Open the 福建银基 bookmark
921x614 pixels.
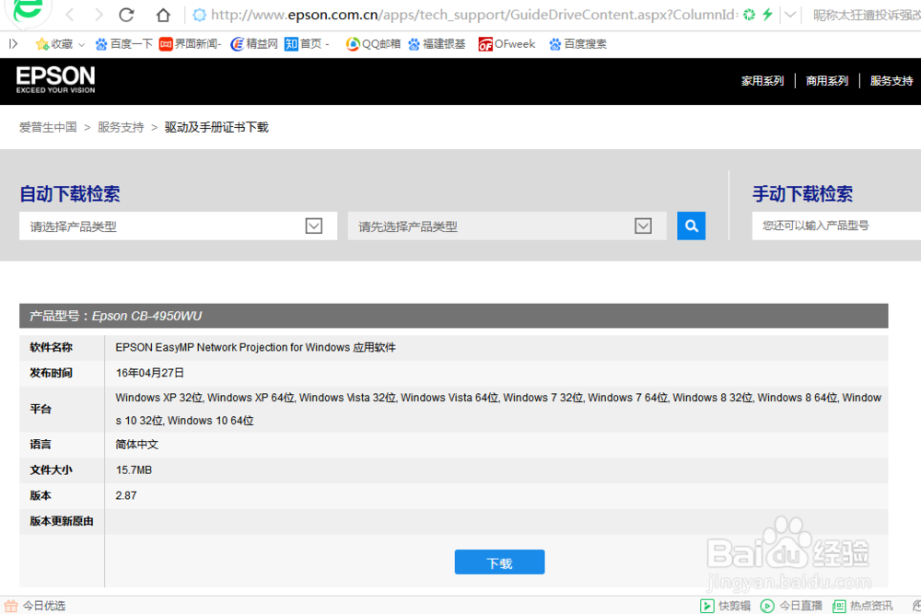point(437,44)
